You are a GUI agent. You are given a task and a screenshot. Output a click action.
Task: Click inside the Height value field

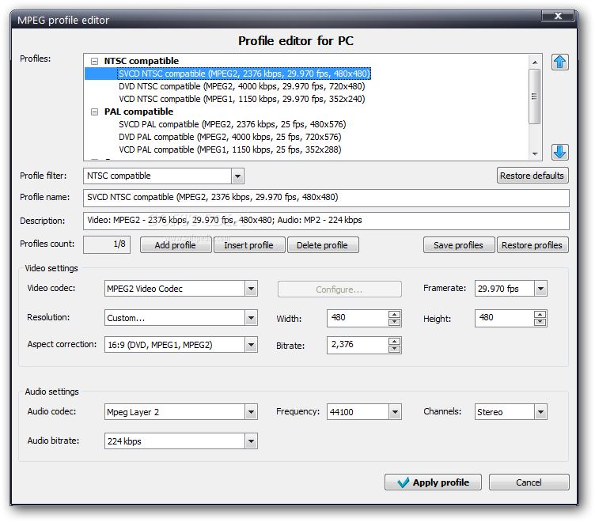[504, 318]
